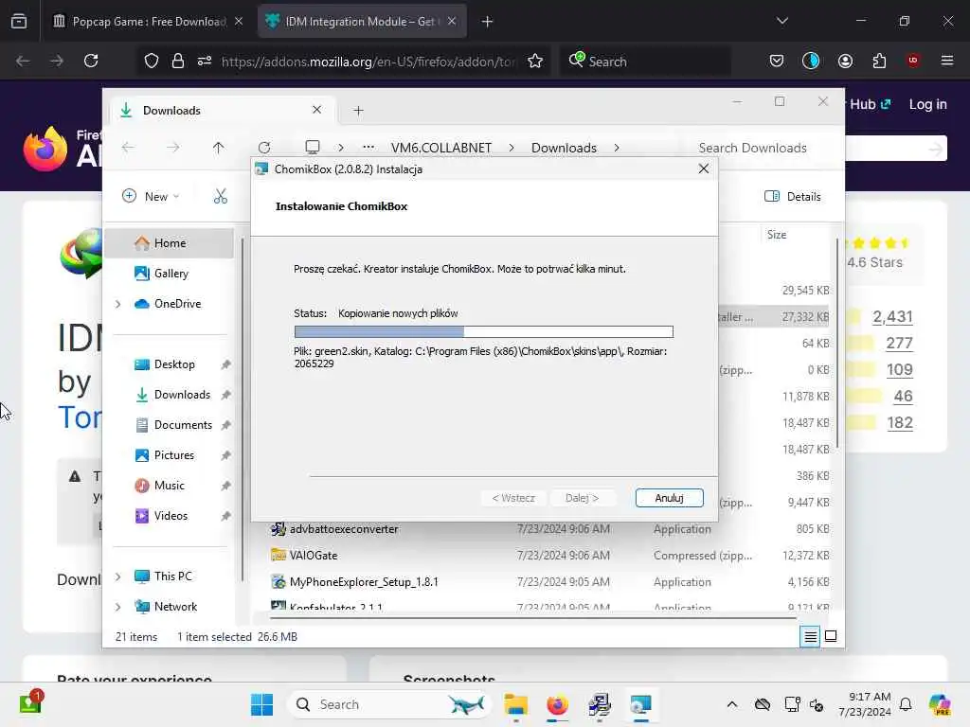Bookmark page with star icon
Viewport: 970px width, 727px height.
(535, 61)
